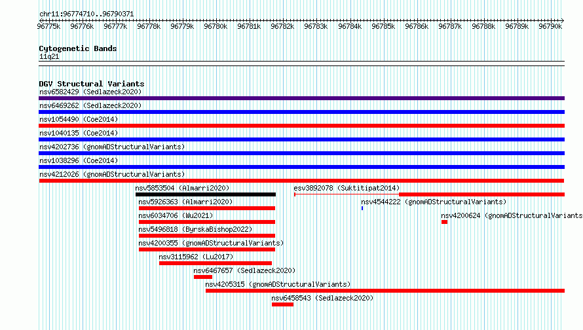Click the 96784k ruler tick label
Viewport: 583px width, 330px height.
pyautogui.click(x=350, y=26)
